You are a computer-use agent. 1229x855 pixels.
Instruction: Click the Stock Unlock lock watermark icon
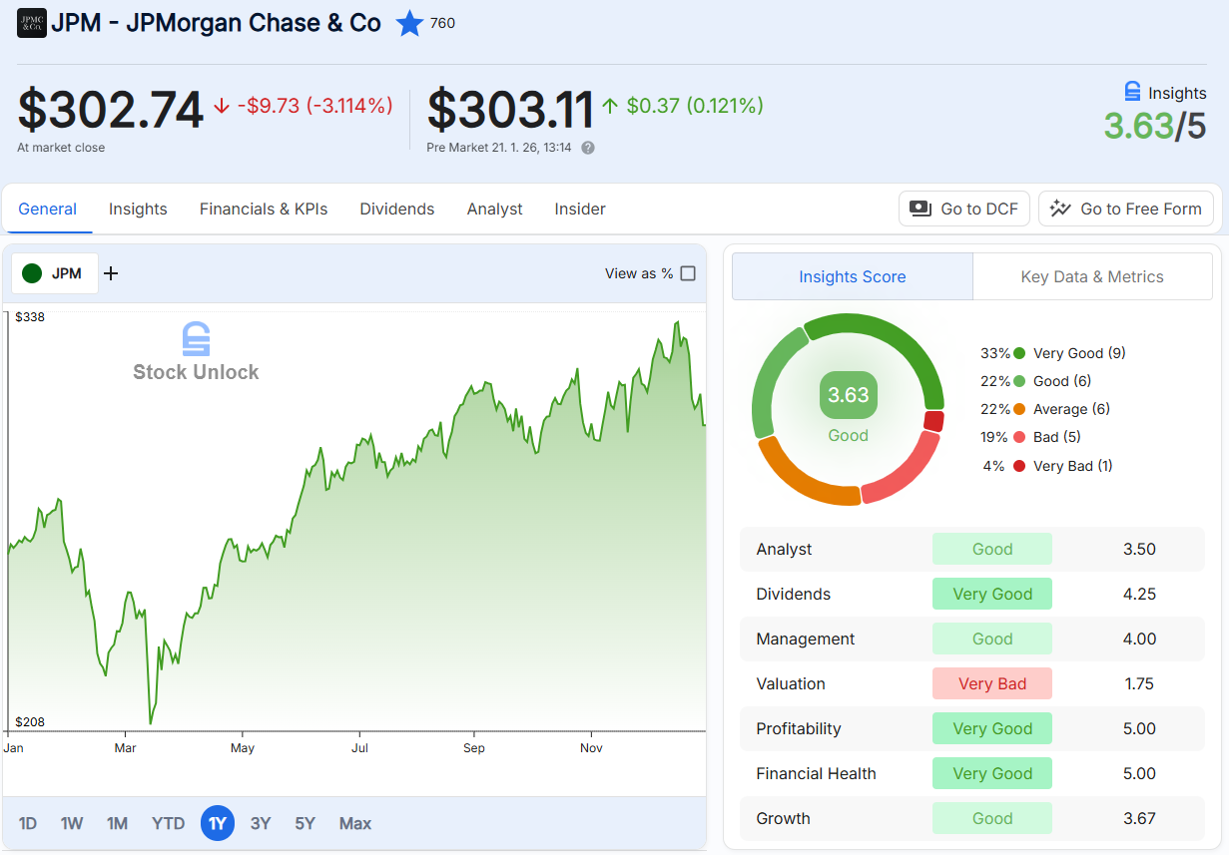coord(196,339)
